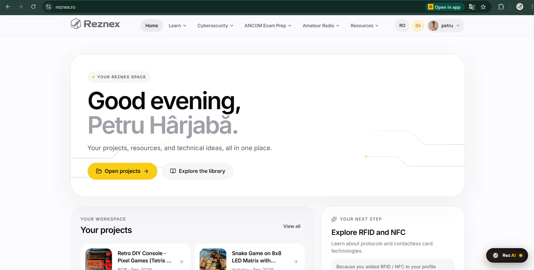Viewport: 534px width, 270px height.
Task: Expand the Amateur Radio menu
Action: point(321,26)
